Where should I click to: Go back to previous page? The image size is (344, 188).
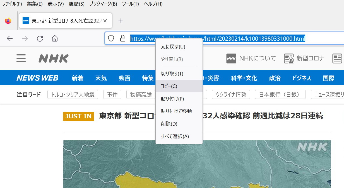click(x=10, y=38)
